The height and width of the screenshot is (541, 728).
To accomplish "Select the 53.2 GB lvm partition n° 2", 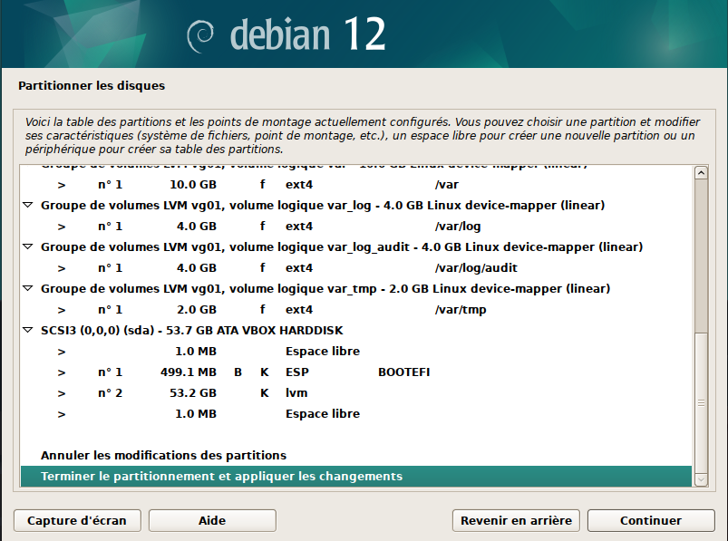I will [356, 393].
